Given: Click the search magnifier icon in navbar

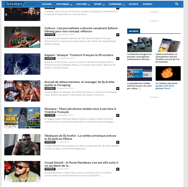Looking at the screenshot, I should pyautogui.click(x=177, y=4).
